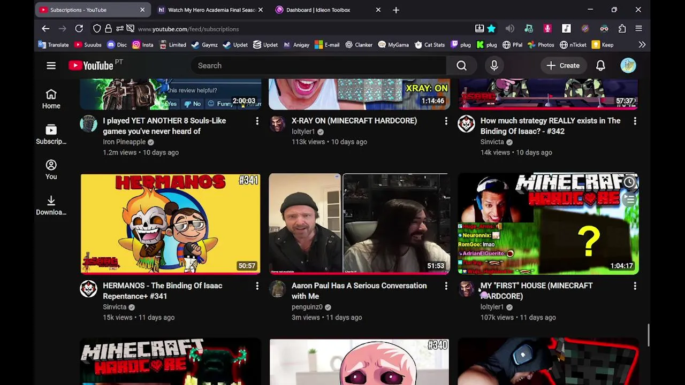Open title 'X-RAY ON (MINECRAFT HARDCORE)'
Image resolution: width=685 pixels, height=385 pixels.
click(x=354, y=121)
